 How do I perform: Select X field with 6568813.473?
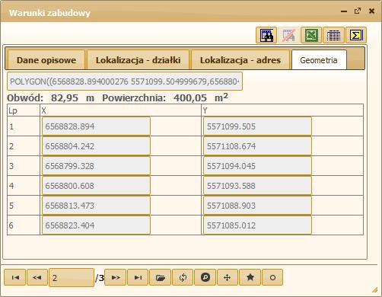click(x=96, y=206)
